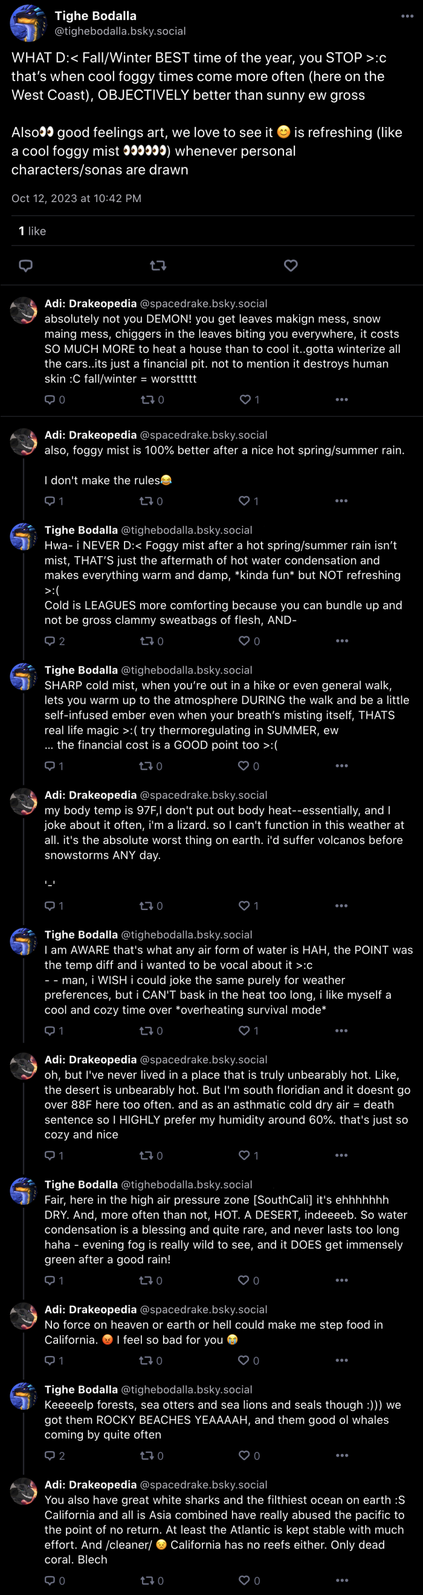Reply to the 'No force on heaven' post
Viewport: 423px width, 1595px height.
click(54, 1360)
